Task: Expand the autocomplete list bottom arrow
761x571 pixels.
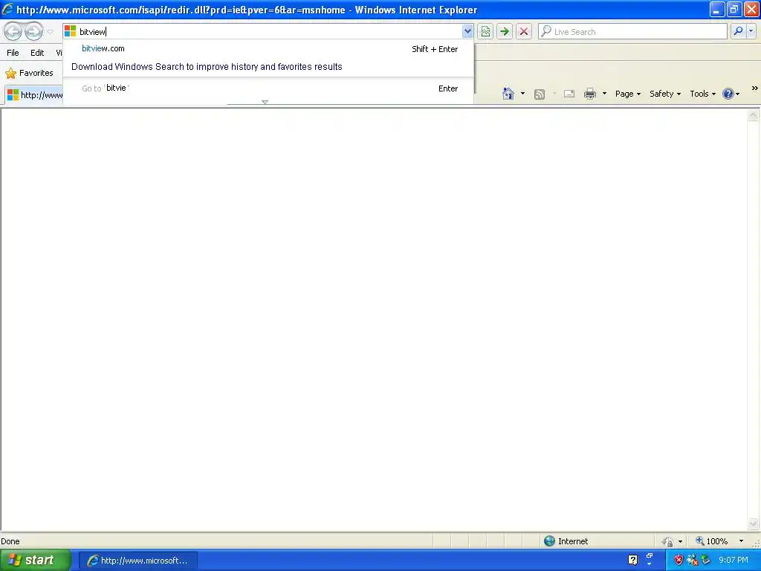Action: [265, 102]
